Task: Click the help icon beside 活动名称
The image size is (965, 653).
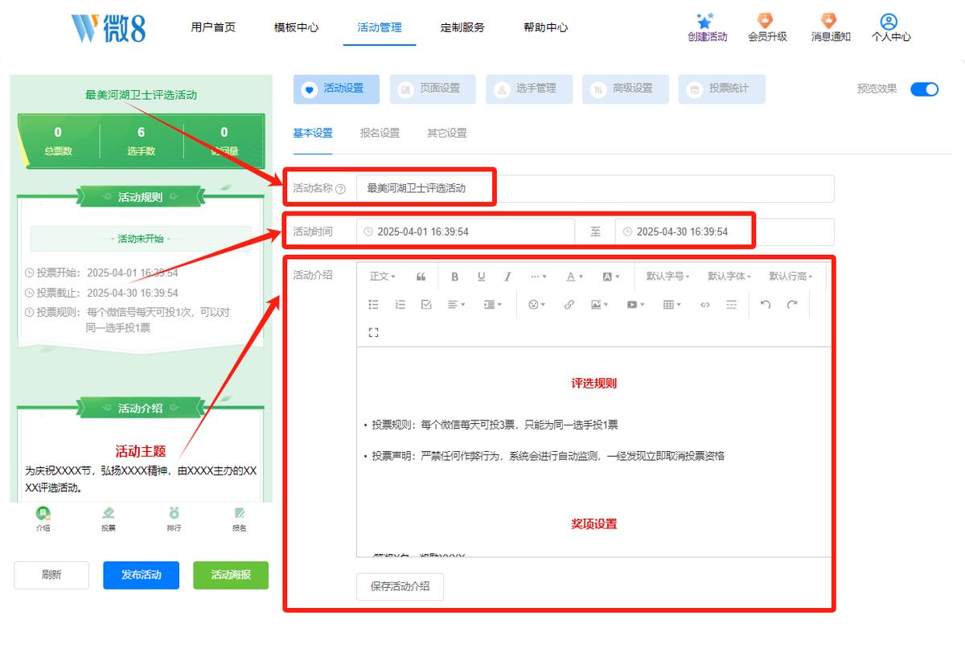Action: (340, 189)
